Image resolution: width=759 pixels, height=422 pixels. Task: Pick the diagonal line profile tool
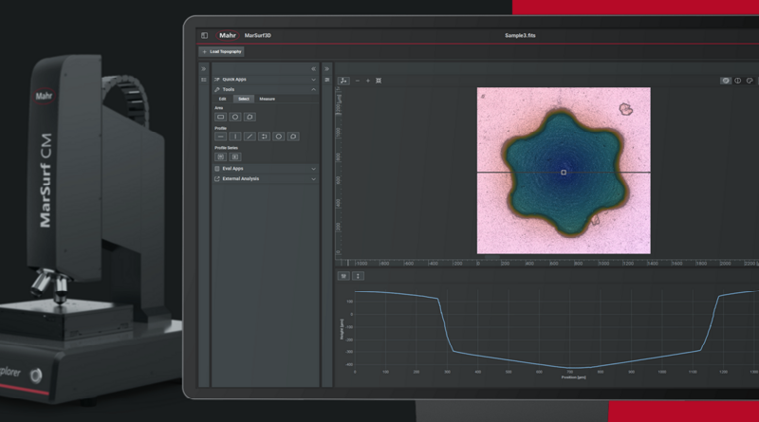tap(250, 137)
